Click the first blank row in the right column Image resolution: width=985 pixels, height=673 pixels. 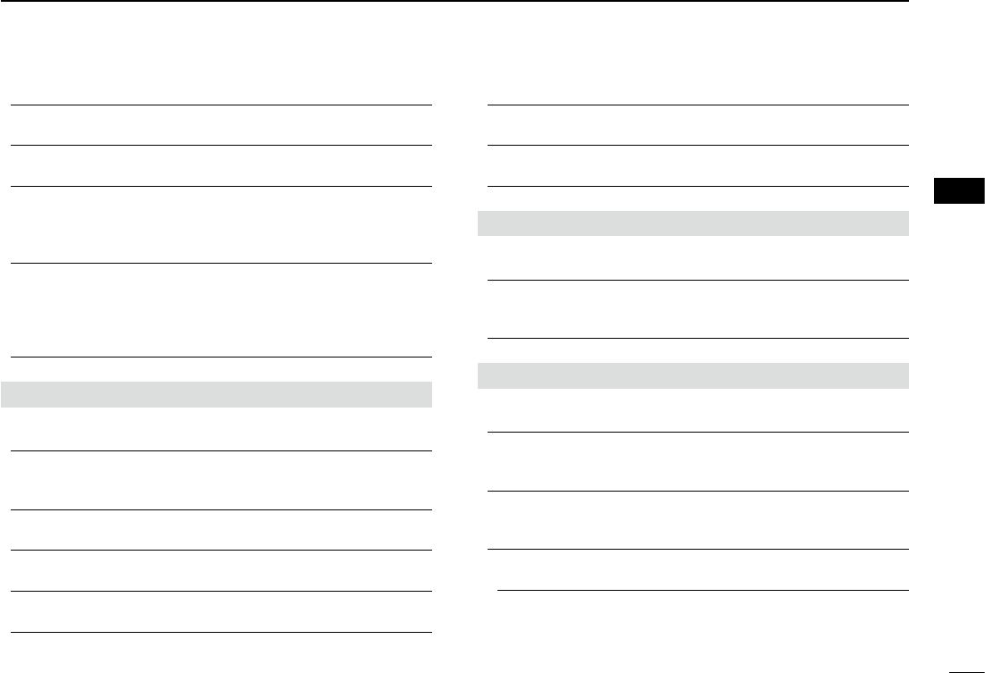coord(698,125)
